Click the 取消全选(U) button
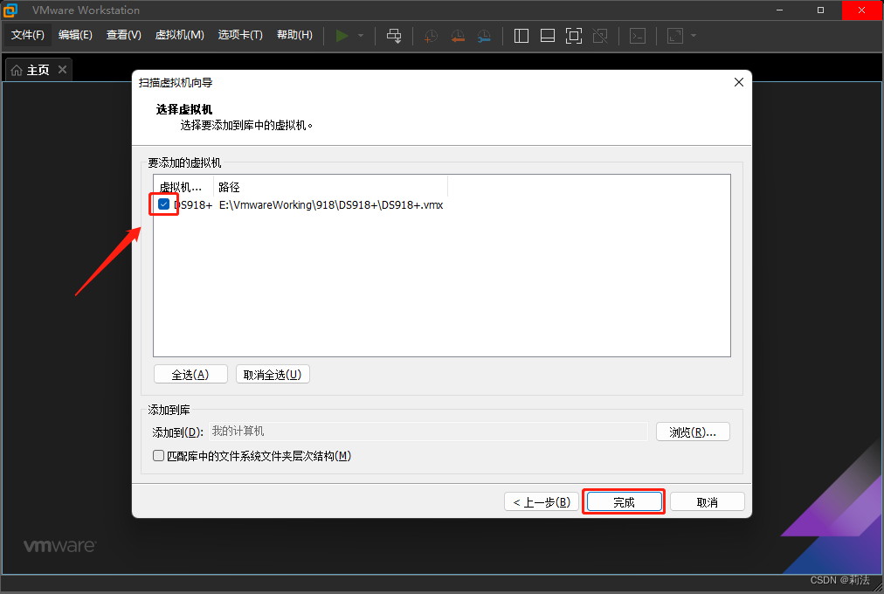884x594 pixels. coord(273,374)
